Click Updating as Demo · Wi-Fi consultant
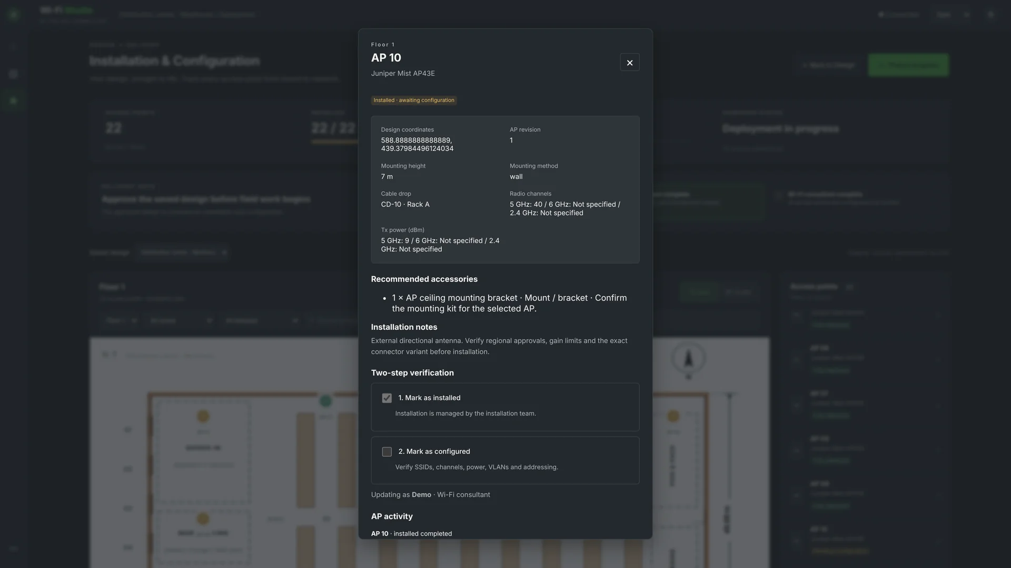Screen dimensions: 1011x568 click(430, 495)
